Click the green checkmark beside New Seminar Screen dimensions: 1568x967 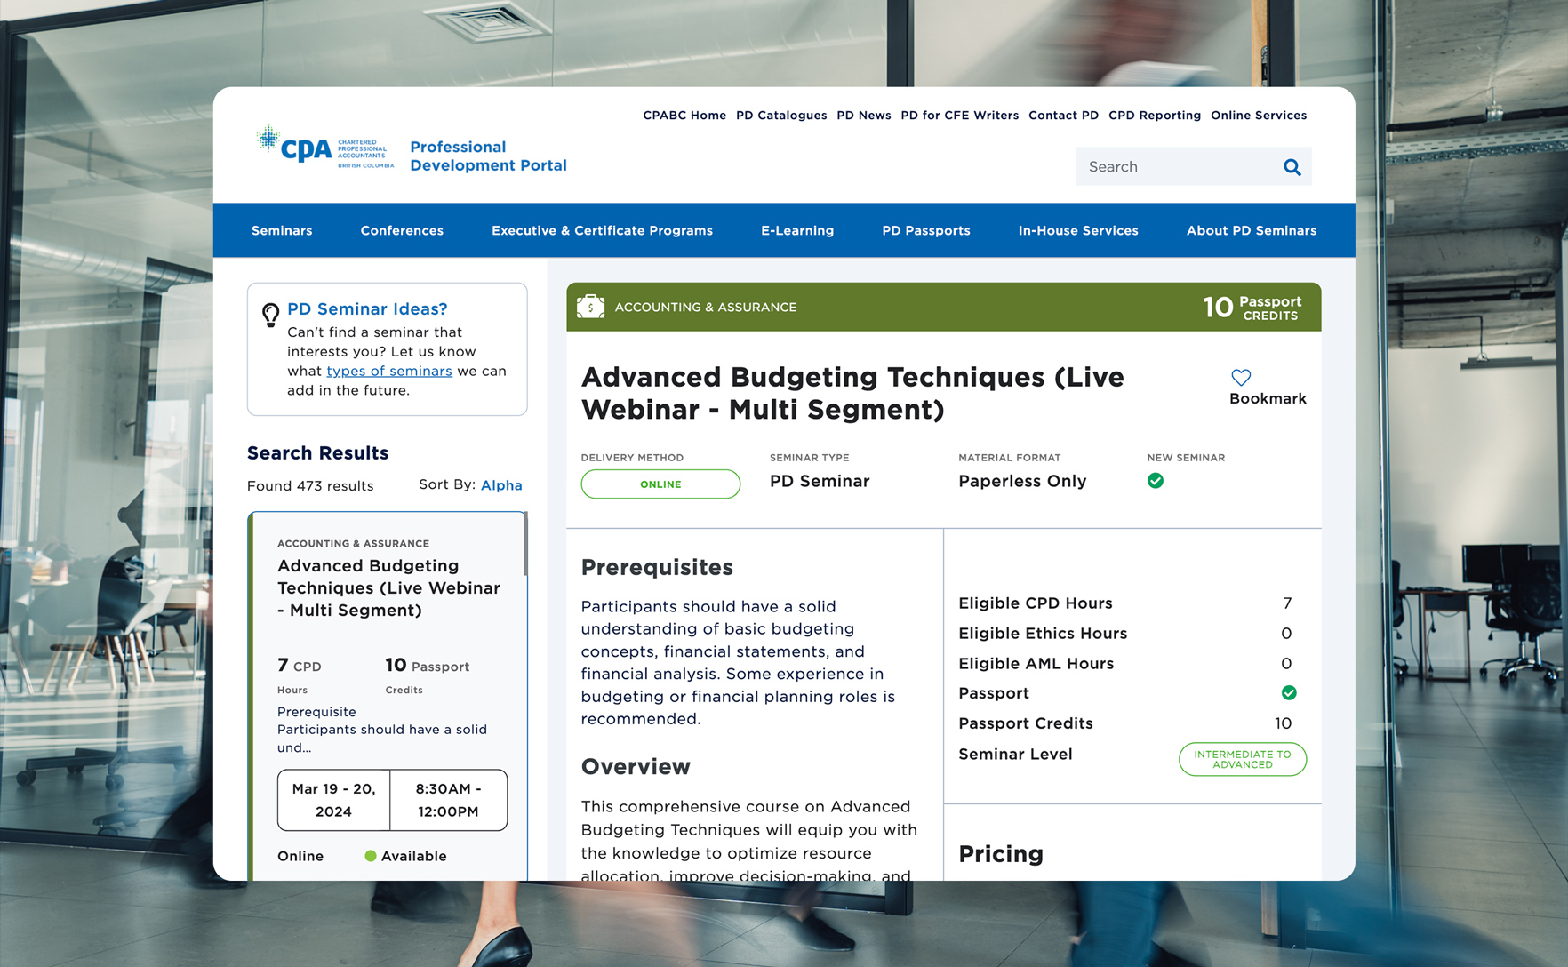pos(1156,480)
